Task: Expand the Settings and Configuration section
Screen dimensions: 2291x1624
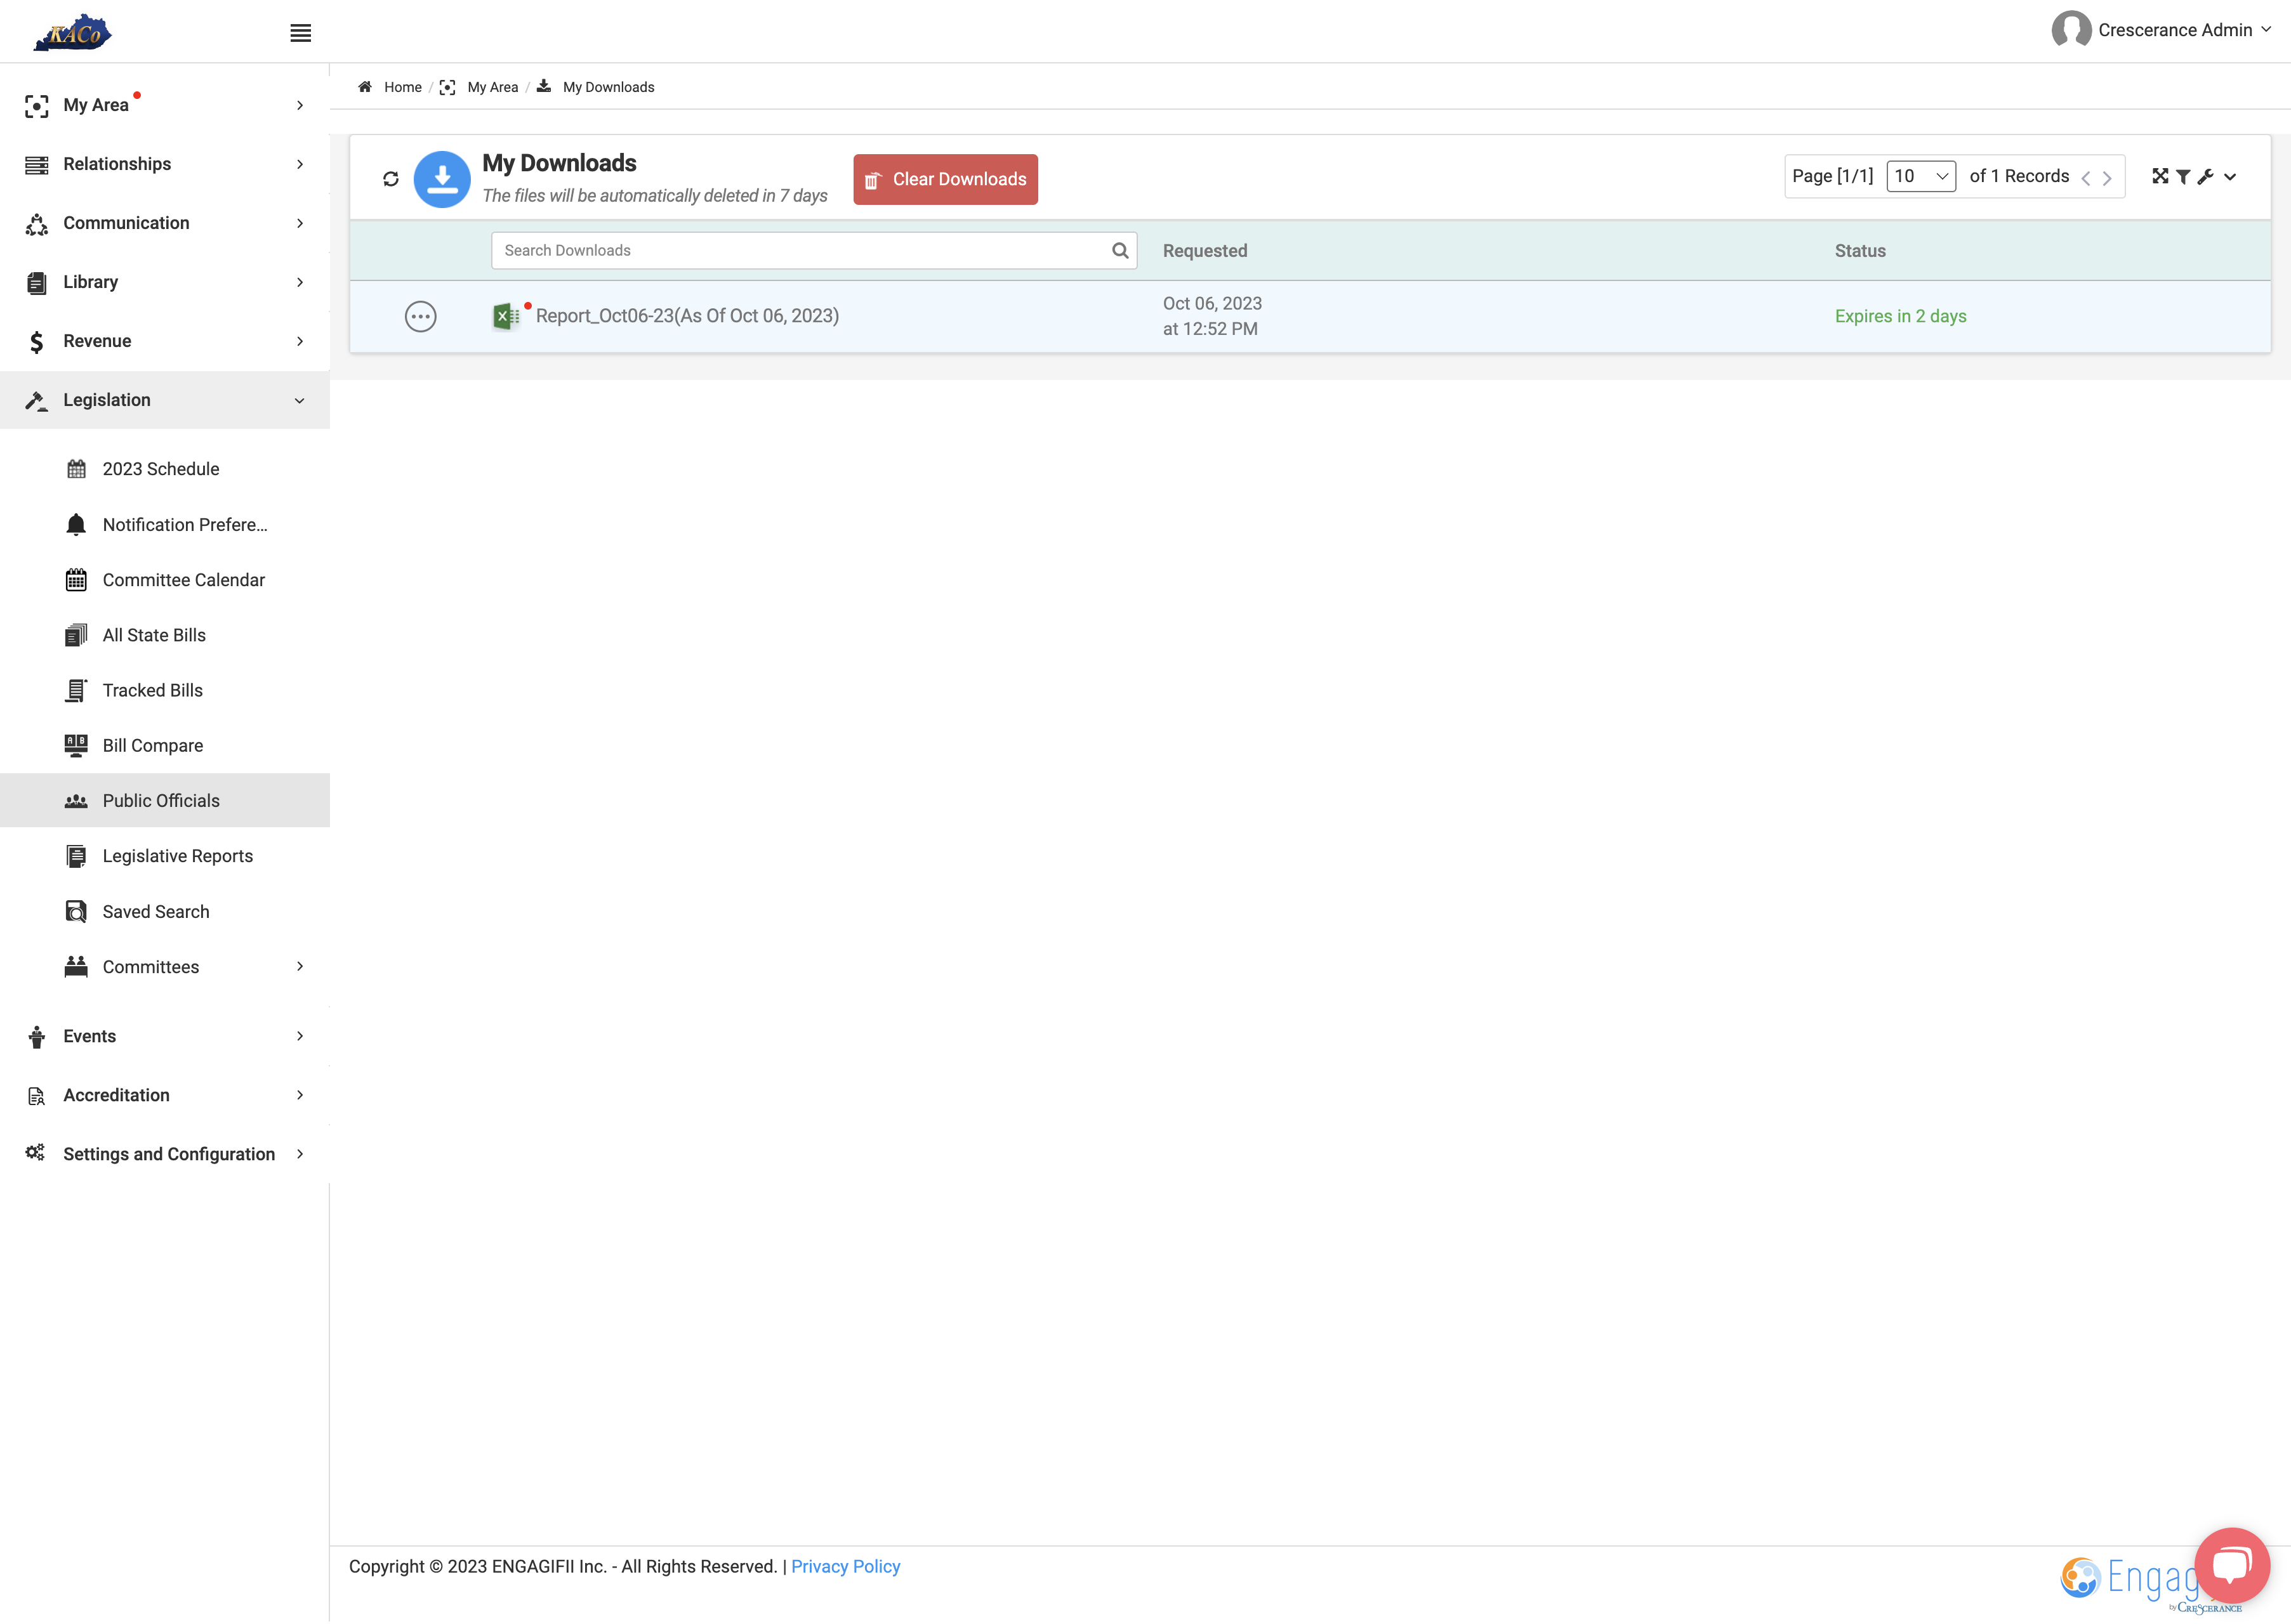Action: (x=165, y=1154)
